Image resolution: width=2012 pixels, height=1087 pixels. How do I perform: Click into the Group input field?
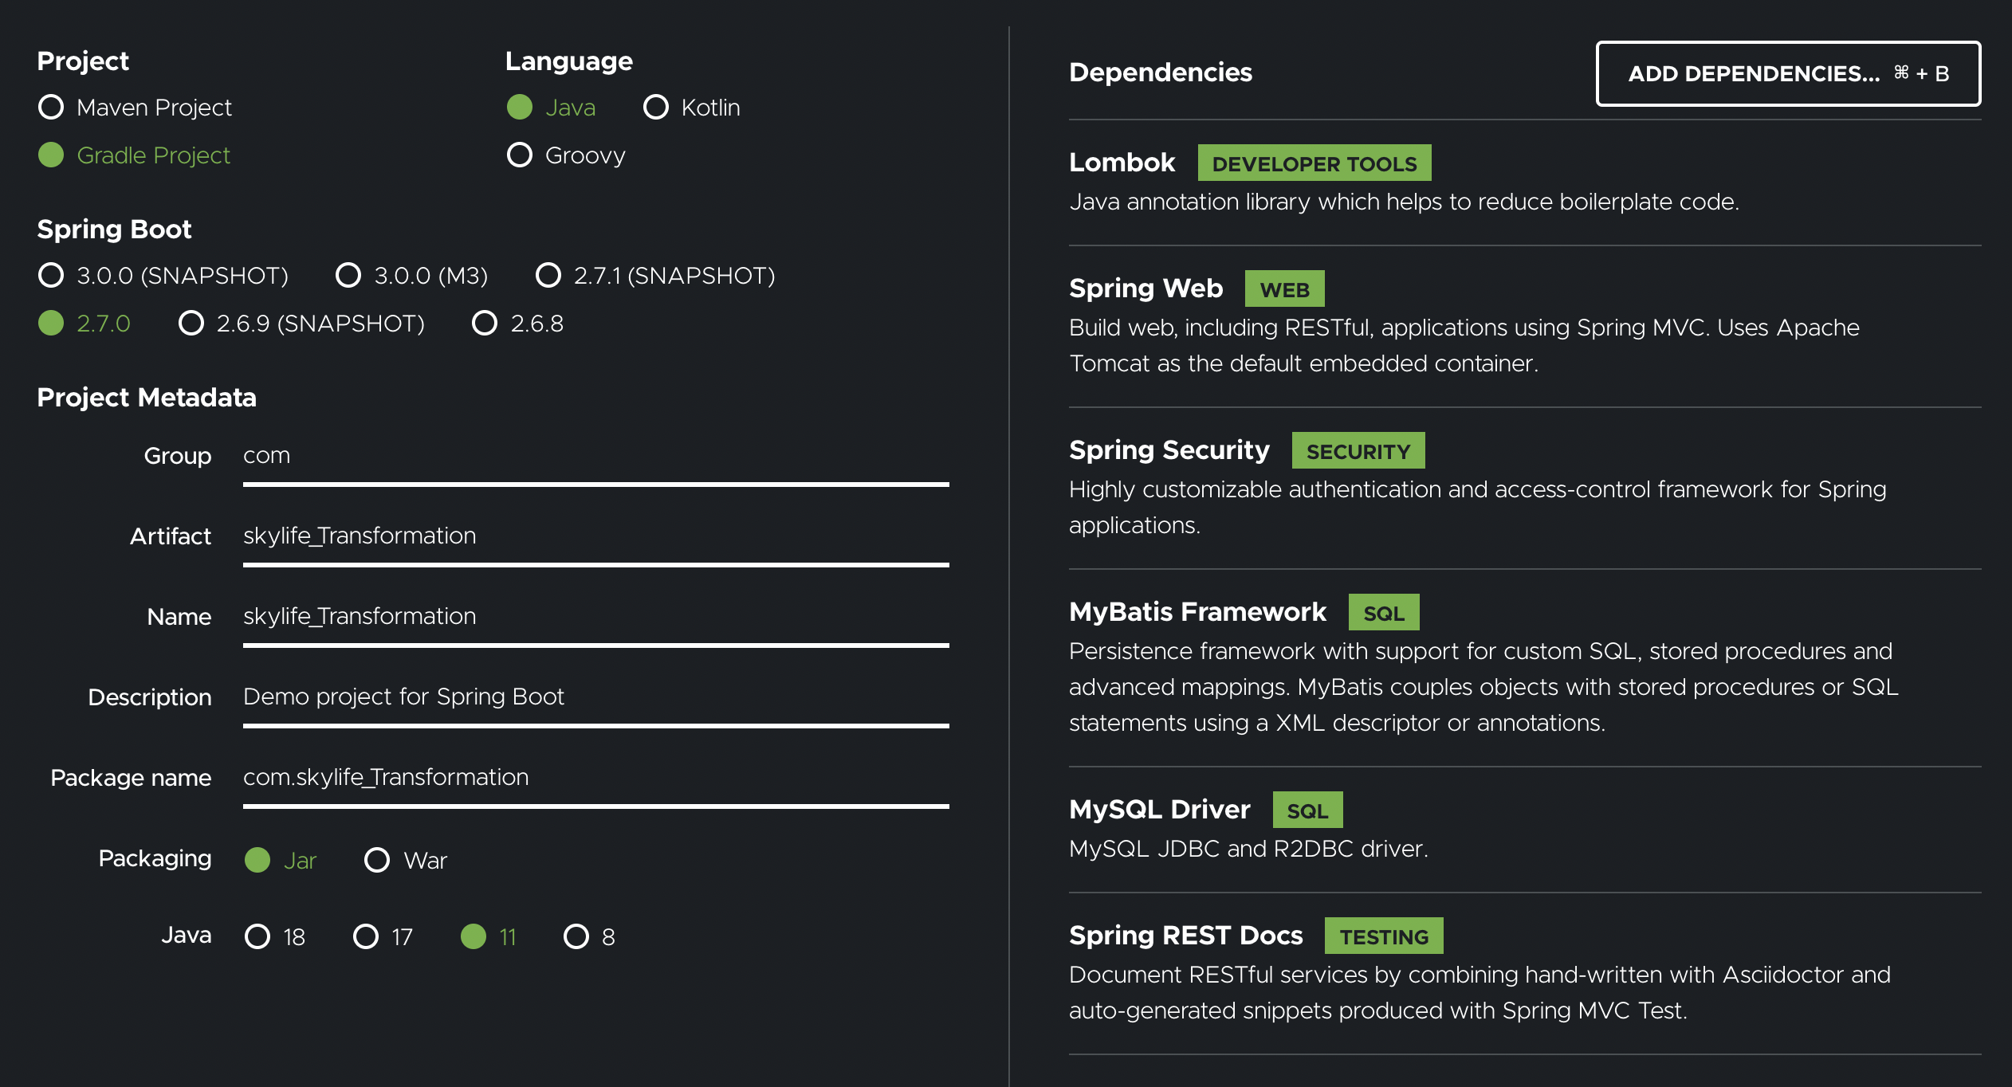coord(595,456)
